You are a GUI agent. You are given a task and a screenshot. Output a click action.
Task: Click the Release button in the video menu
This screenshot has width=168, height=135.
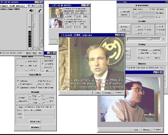click(124, 15)
